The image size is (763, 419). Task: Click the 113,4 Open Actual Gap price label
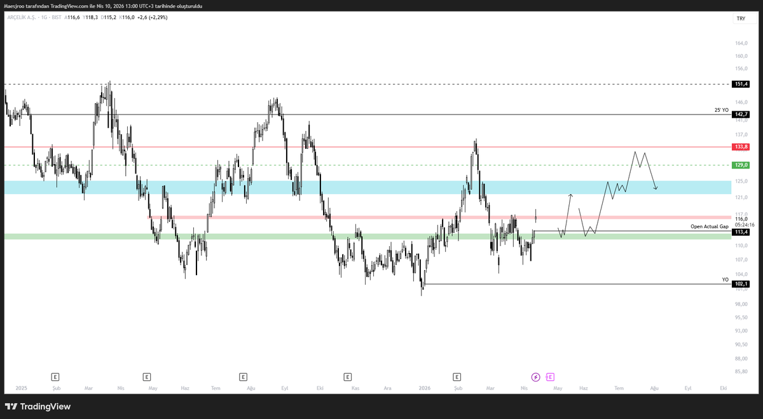coord(741,232)
